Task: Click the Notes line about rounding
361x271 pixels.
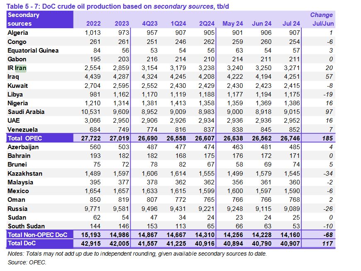Action: click(x=137, y=254)
